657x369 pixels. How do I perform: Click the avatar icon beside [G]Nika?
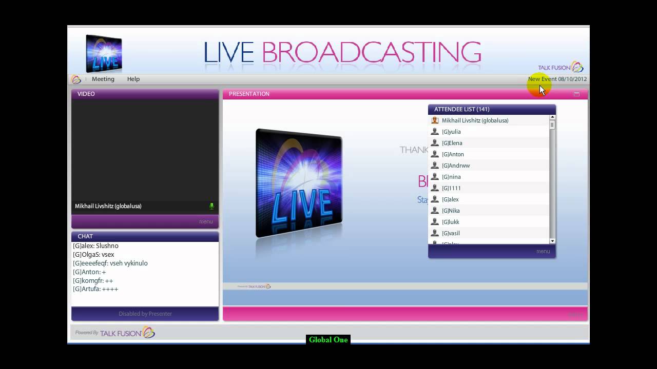pos(435,211)
